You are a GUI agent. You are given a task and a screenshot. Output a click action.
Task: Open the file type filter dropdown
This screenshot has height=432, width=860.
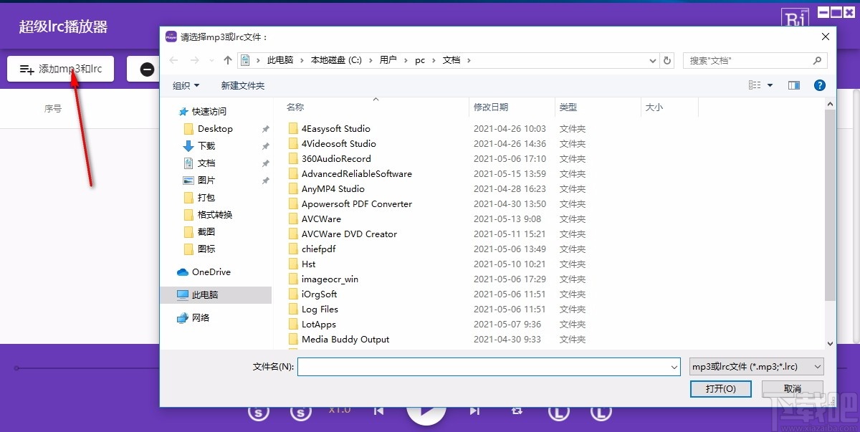(756, 366)
